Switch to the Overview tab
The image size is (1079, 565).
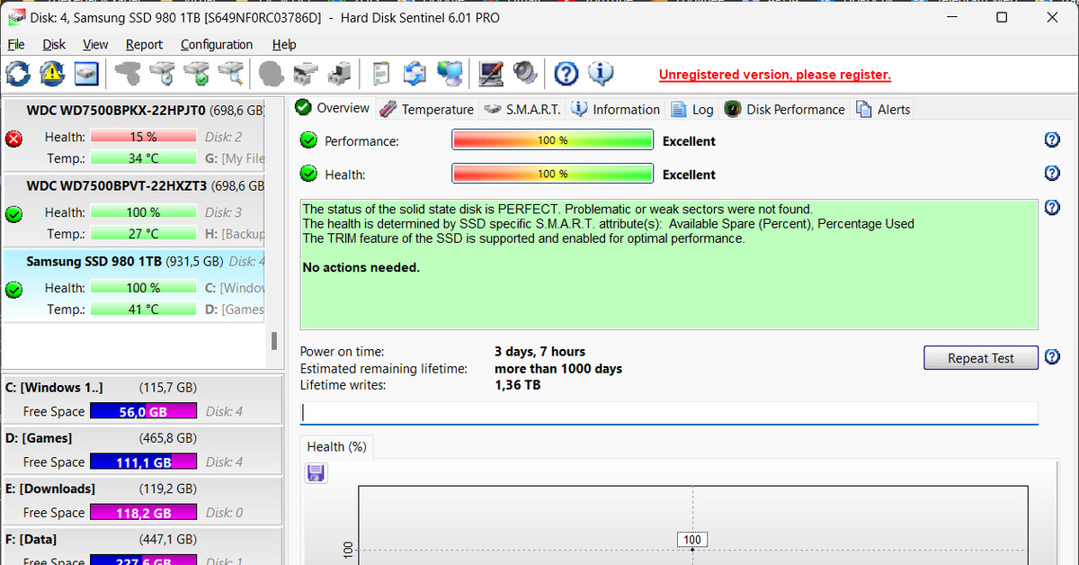click(x=333, y=108)
